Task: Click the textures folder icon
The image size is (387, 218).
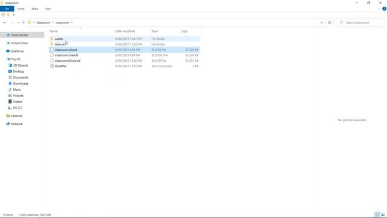Action: [x=52, y=44]
